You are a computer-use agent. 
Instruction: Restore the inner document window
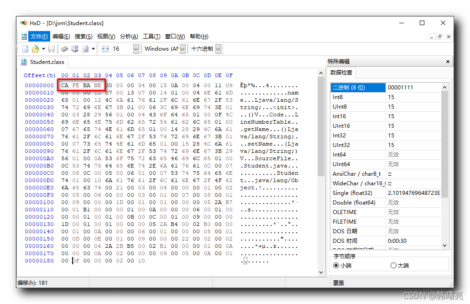440,37
